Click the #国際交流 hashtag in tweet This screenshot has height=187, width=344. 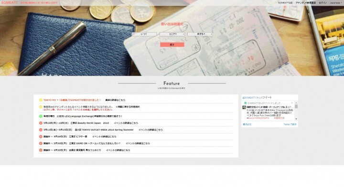click(x=279, y=118)
